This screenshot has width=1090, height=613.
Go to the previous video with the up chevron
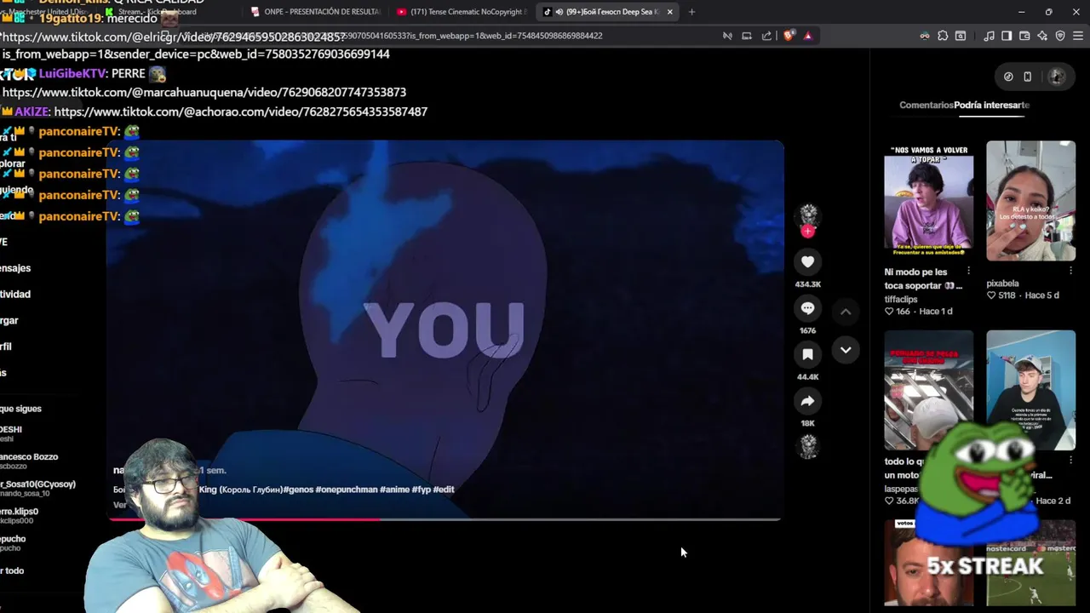click(846, 312)
